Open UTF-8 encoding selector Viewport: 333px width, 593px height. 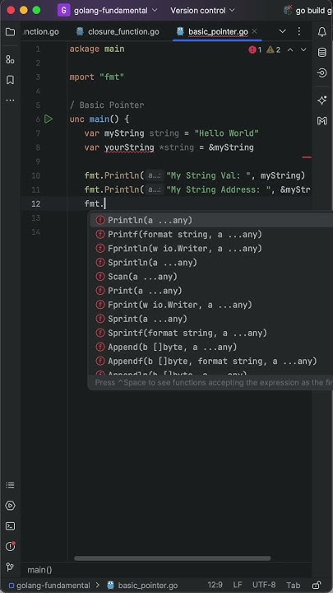[264, 585]
